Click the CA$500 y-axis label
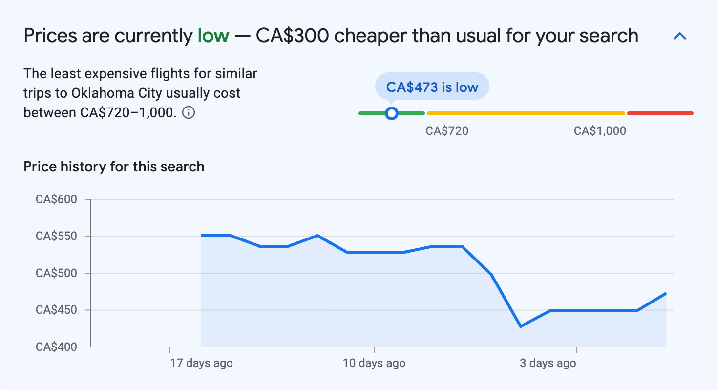Screen dimensions: 717x390 click(x=57, y=273)
